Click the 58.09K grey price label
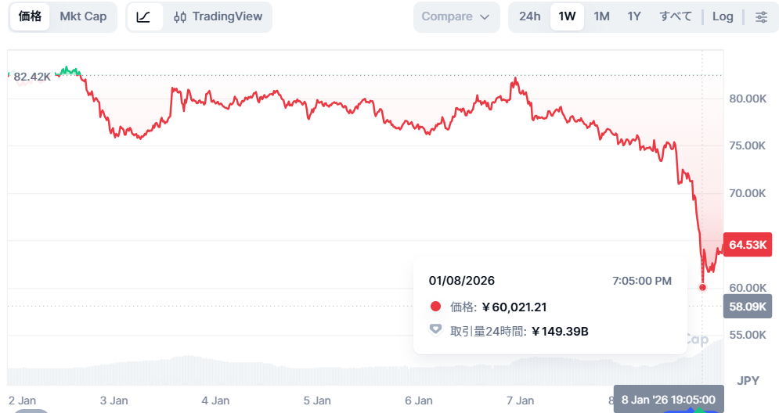Viewport: 779px width, 413px height. 748,306
